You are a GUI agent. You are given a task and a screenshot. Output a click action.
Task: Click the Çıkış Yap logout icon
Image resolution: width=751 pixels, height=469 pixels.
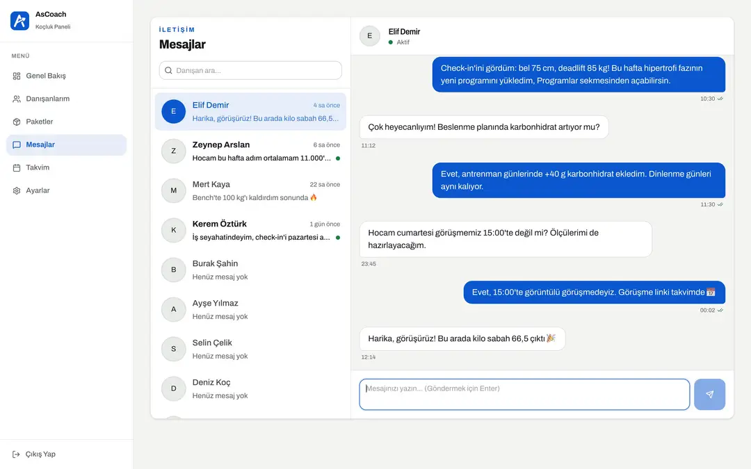pyautogui.click(x=16, y=454)
